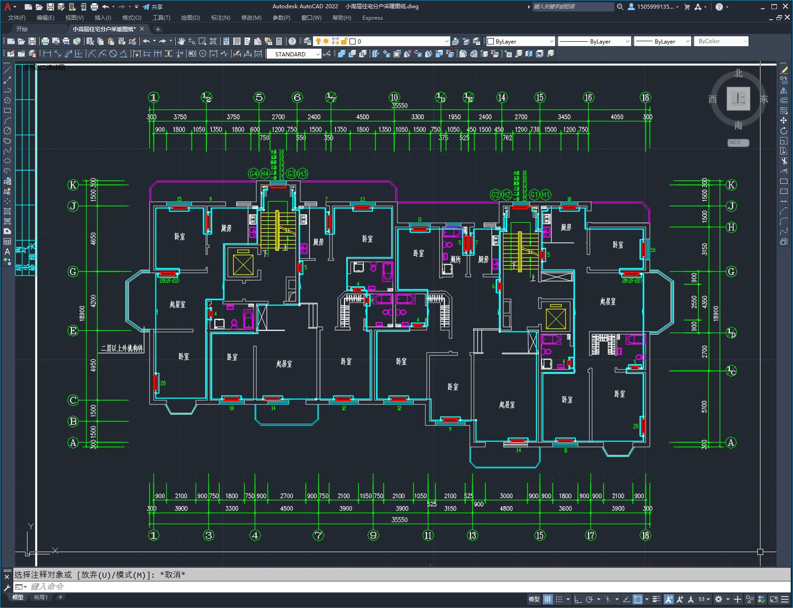Click the search magnifier icon in title bar
This screenshot has width=793, height=608.
(620, 7)
